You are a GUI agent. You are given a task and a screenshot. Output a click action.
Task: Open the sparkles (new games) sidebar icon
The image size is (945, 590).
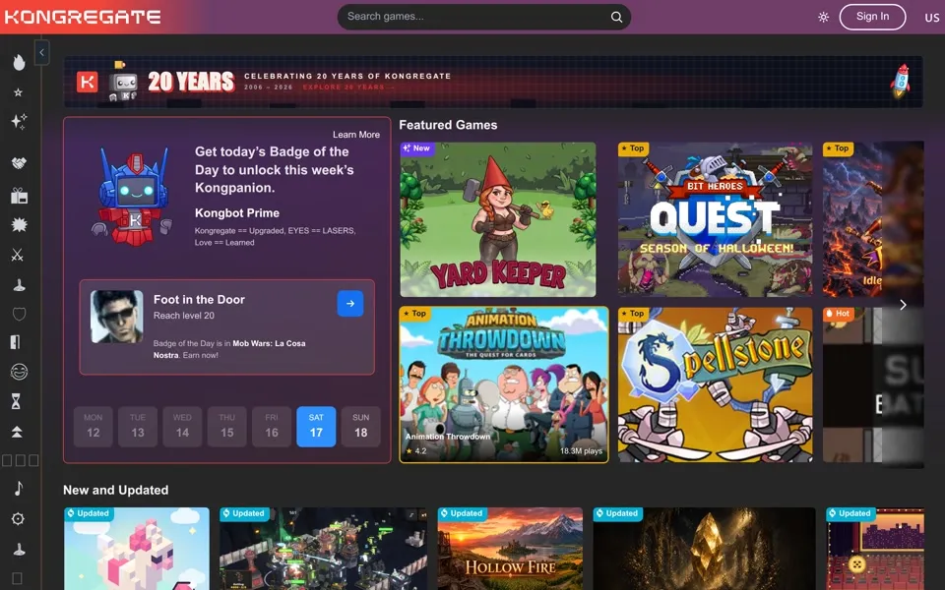(x=19, y=121)
